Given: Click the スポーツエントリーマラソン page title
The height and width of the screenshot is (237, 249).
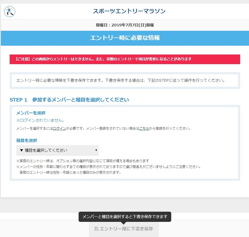Looking at the screenshot, I should (x=129, y=11).
